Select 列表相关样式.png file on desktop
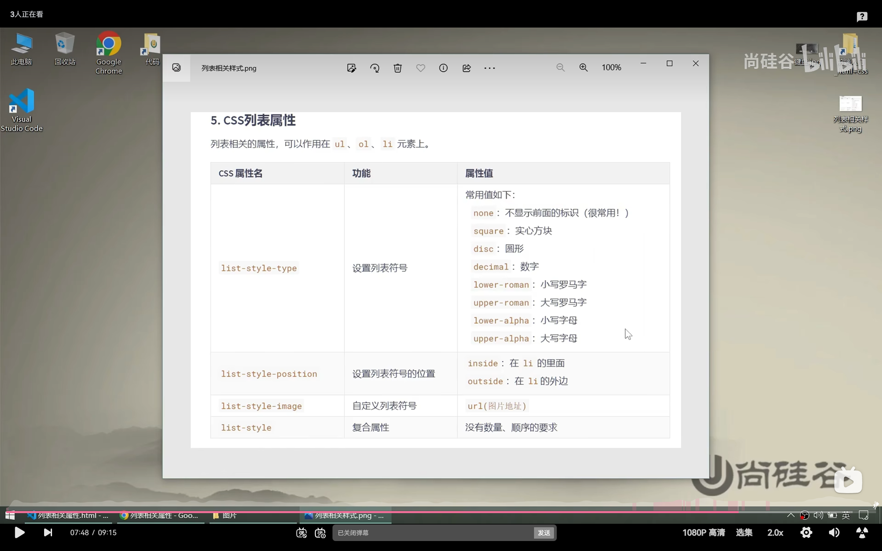882x551 pixels. [851, 114]
